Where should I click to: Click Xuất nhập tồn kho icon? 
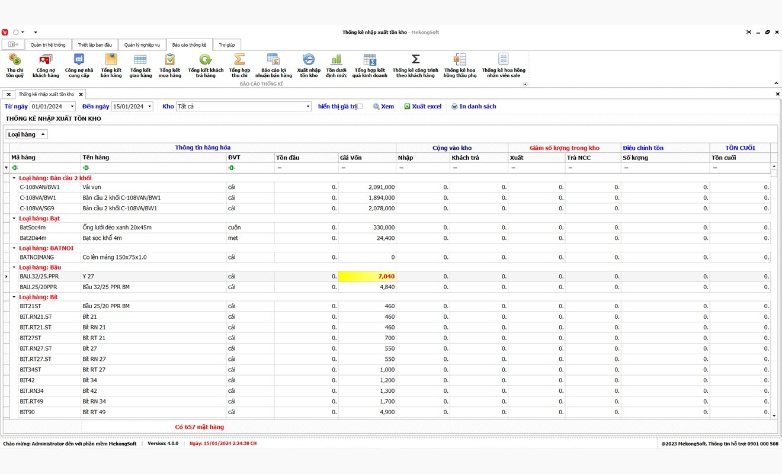[x=309, y=60]
